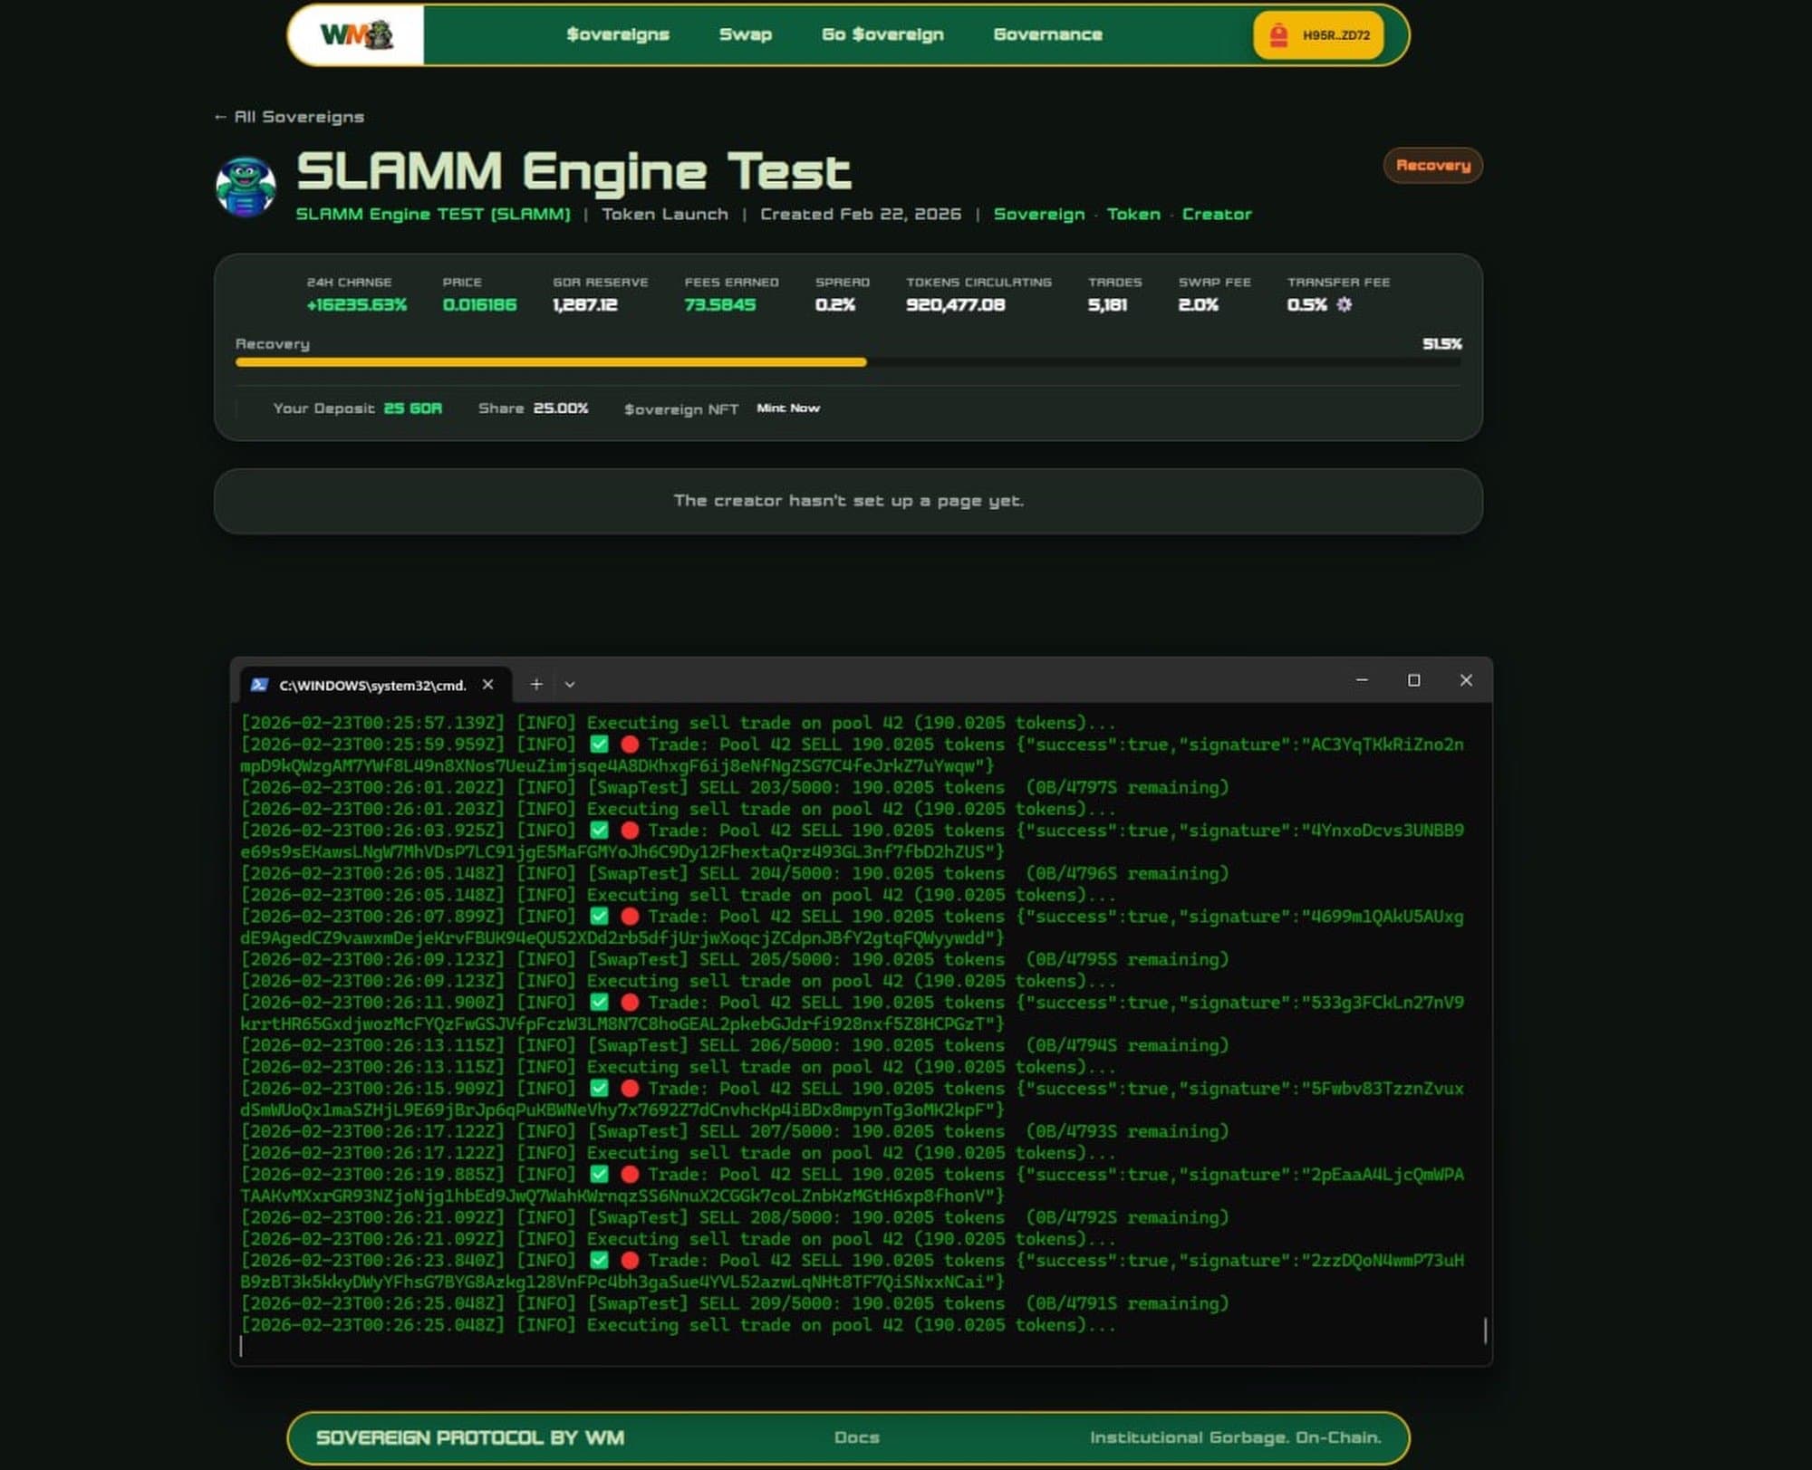Open the Creator link under the title
1812x1470 pixels.
pyautogui.click(x=1216, y=215)
